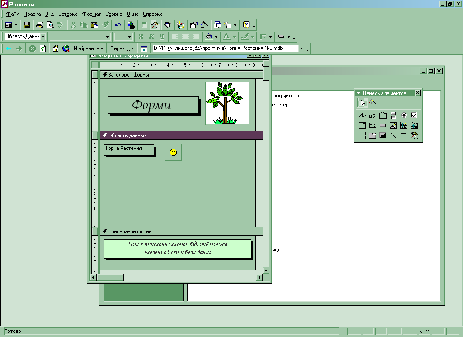
Task: Click the Home icon in Web toolbar
Action: pyautogui.click(x=56, y=48)
